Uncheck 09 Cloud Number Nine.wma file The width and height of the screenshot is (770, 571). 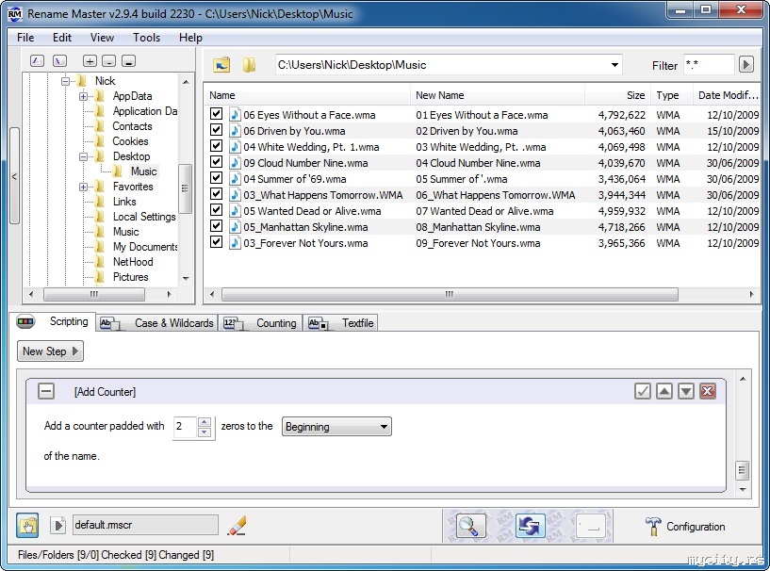217,163
